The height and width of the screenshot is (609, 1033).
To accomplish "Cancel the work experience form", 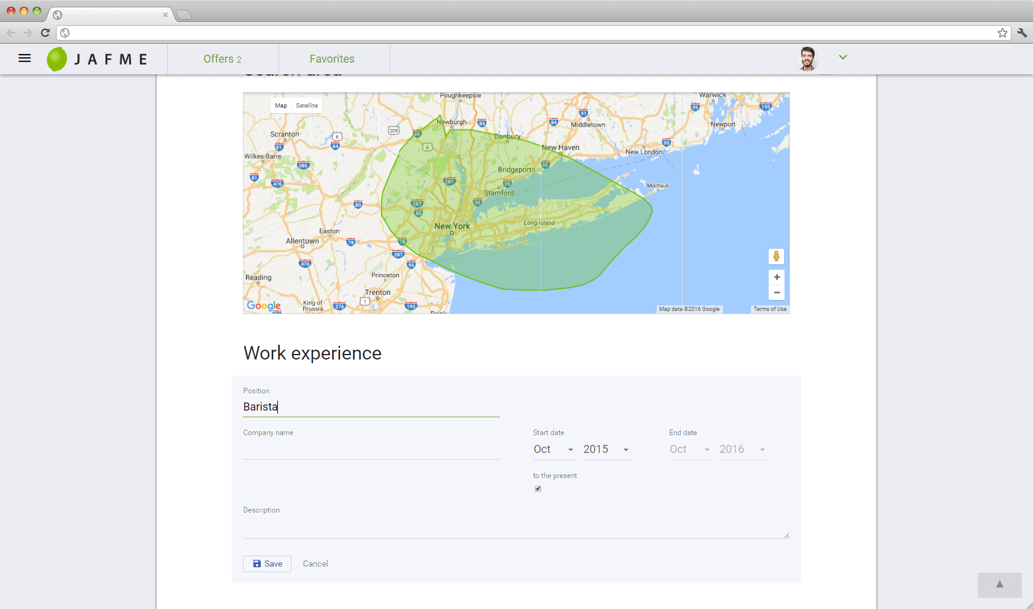I will [x=315, y=564].
